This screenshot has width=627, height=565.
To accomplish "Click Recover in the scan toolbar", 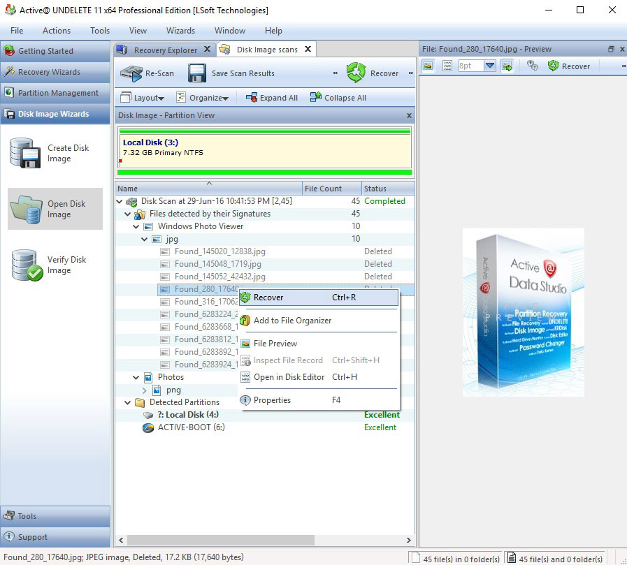I will [373, 73].
